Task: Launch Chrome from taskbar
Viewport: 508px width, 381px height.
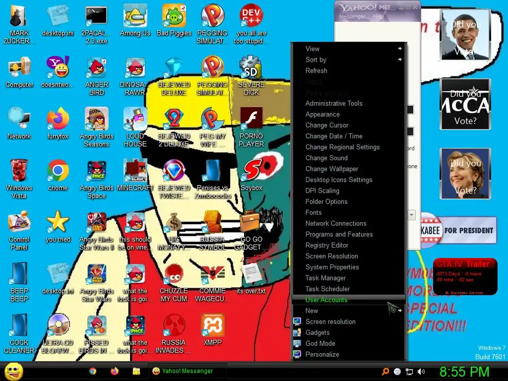Action: (x=93, y=371)
